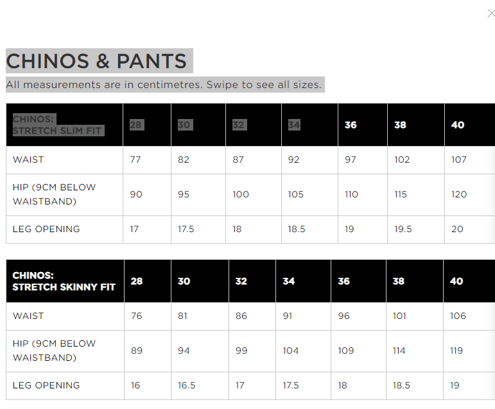The height and width of the screenshot is (409, 495).
Task: Click Skinny Fit waist value 91
Action: click(x=287, y=316)
